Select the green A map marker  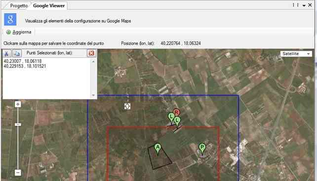tap(158, 149)
